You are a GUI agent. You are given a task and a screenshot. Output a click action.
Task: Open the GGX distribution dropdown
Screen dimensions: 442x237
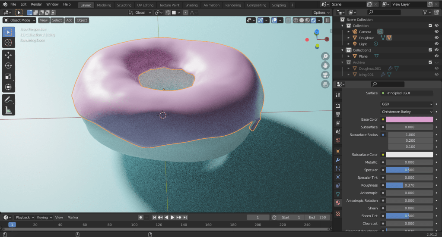coord(407,104)
